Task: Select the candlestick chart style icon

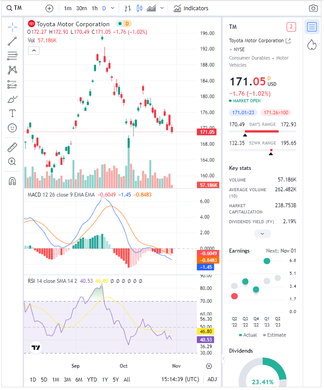Action: (x=139, y=8)
